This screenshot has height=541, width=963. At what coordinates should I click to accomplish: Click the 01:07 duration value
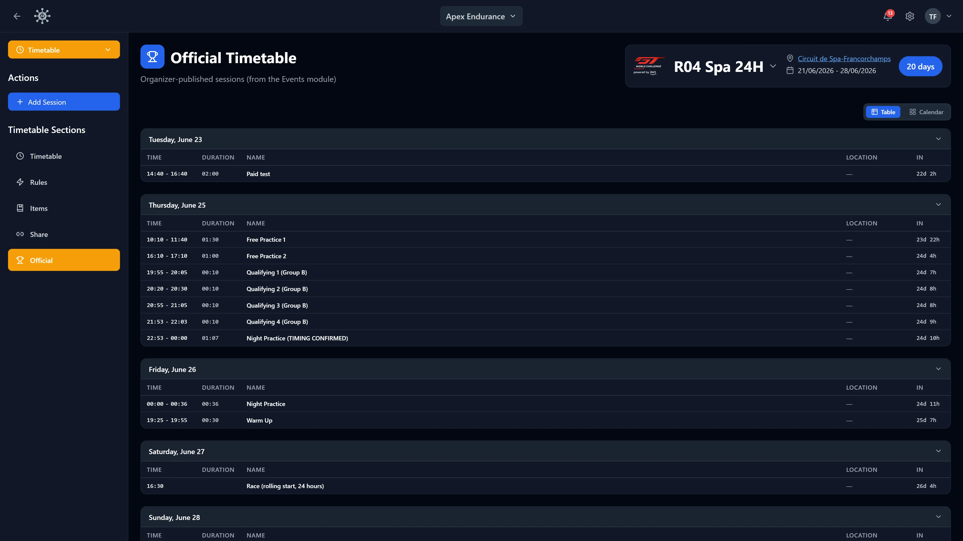click(x=210, y=338)
